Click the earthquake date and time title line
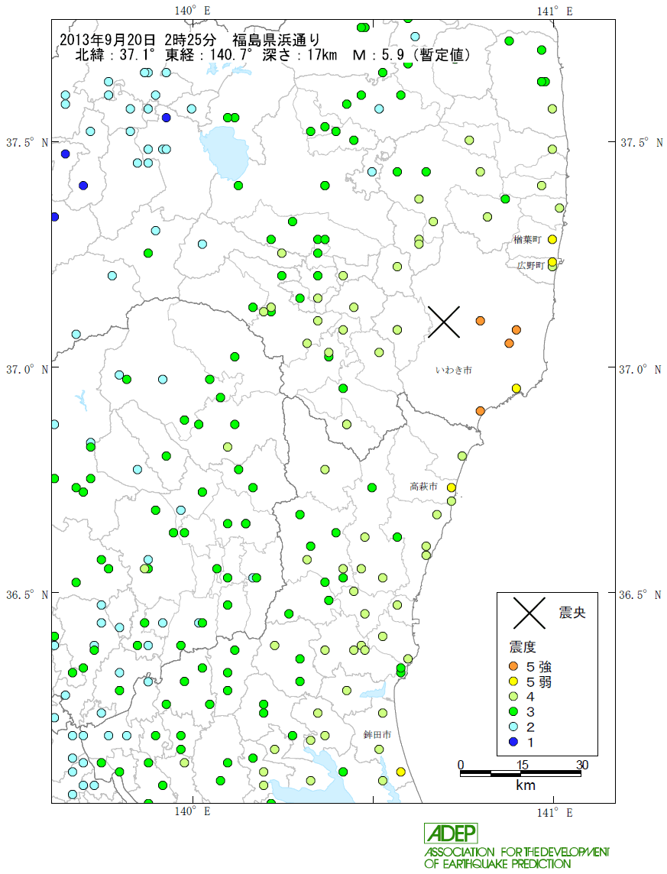This screenshot has height=874, width=667. pyautogui.click(x=189, y=39)
